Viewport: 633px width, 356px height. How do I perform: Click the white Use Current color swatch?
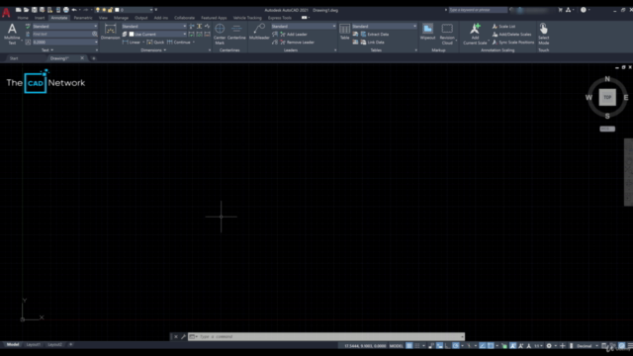point(132,35)
